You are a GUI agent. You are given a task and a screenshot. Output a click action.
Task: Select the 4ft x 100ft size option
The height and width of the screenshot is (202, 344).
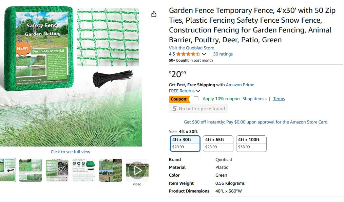[x=251, y=143]
